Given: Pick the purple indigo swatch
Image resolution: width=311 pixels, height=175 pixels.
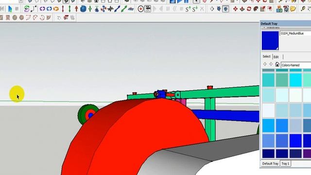Looking at the screenshot, I should click(307, 154).
